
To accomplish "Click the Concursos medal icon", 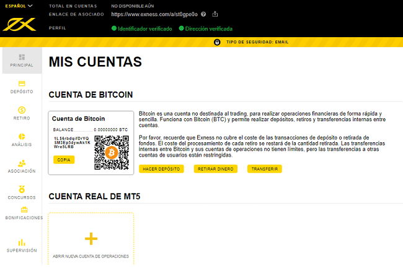I will 22,189.
